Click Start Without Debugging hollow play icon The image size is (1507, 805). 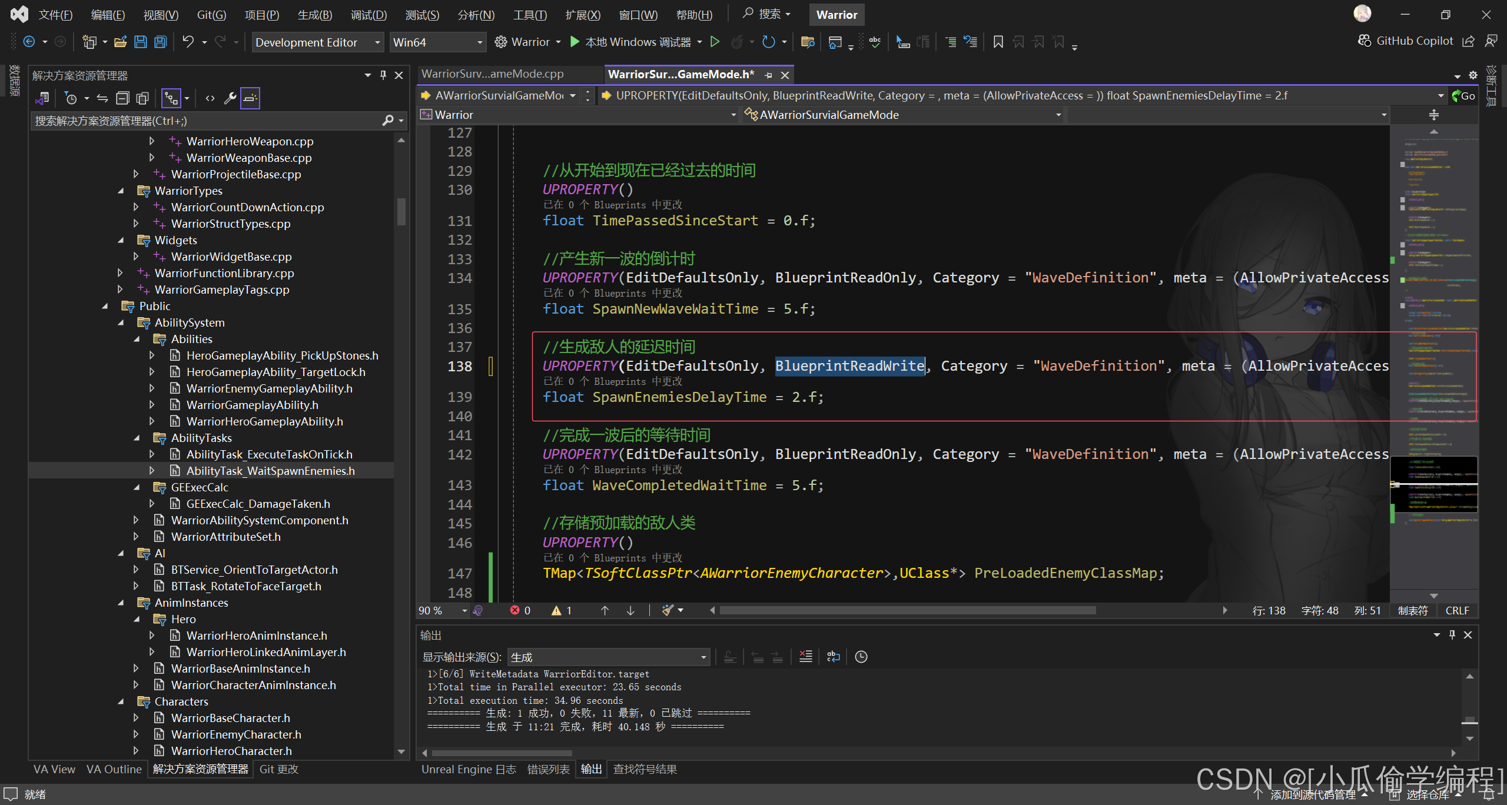click(x=715, y=42)
